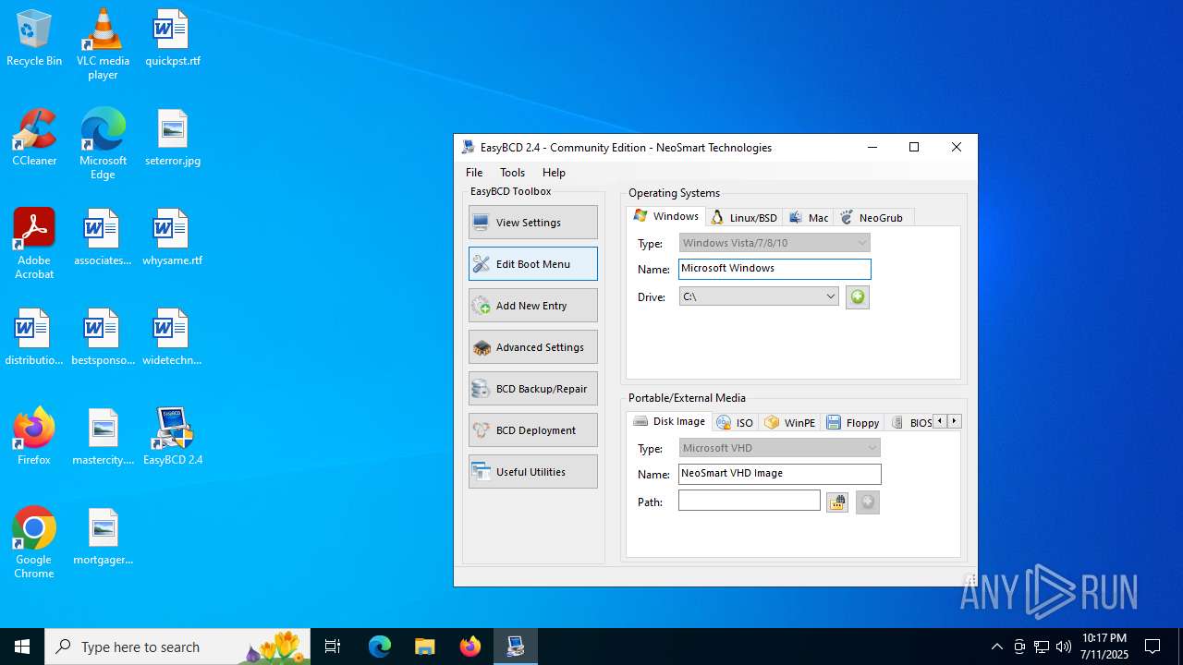Switch to the Floppy tab
The width and height of the screenshot is (1183, 665).
pyautogui.click(x=853, y=423)
